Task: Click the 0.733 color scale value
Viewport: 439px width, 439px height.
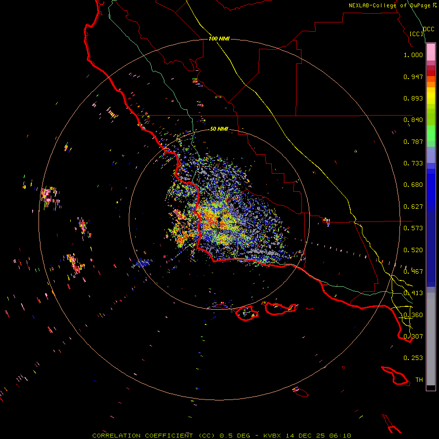Action: pos(413,163)
